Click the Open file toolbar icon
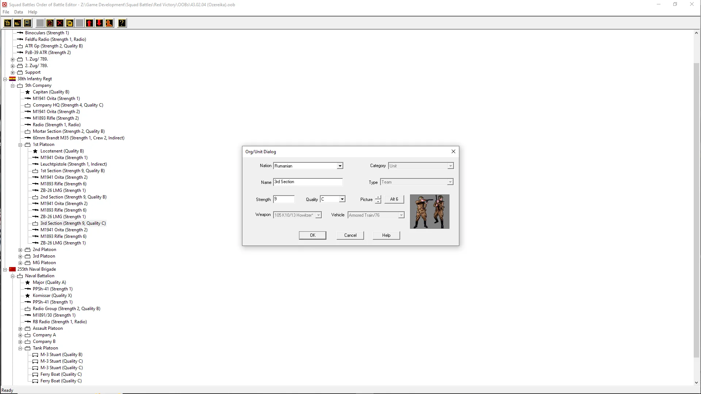 point(17,23)
